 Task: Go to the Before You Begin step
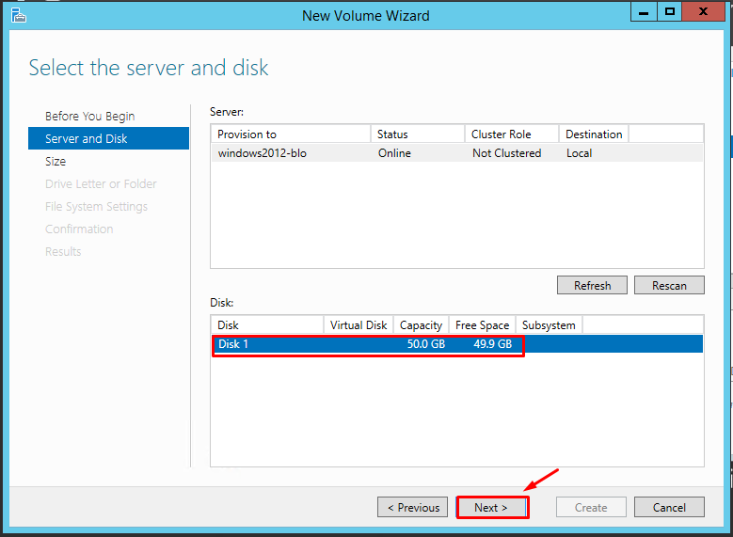click(x=89, y=116)
